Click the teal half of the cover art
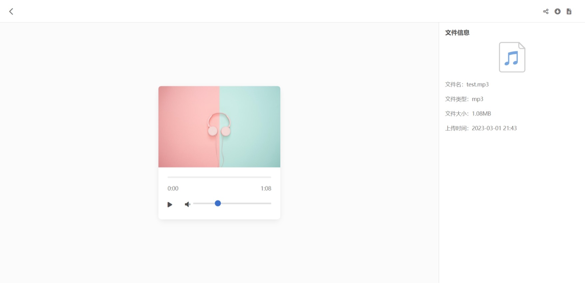Screen dimensions: 585x283 250,127
